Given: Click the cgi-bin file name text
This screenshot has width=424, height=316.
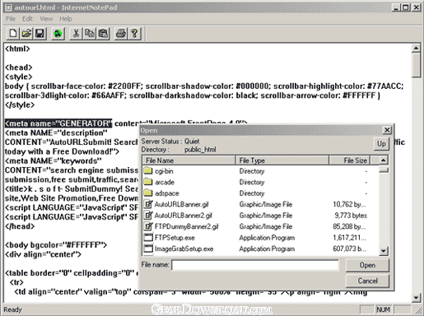Looking at the screenshot, I should [x=164, y=171].
